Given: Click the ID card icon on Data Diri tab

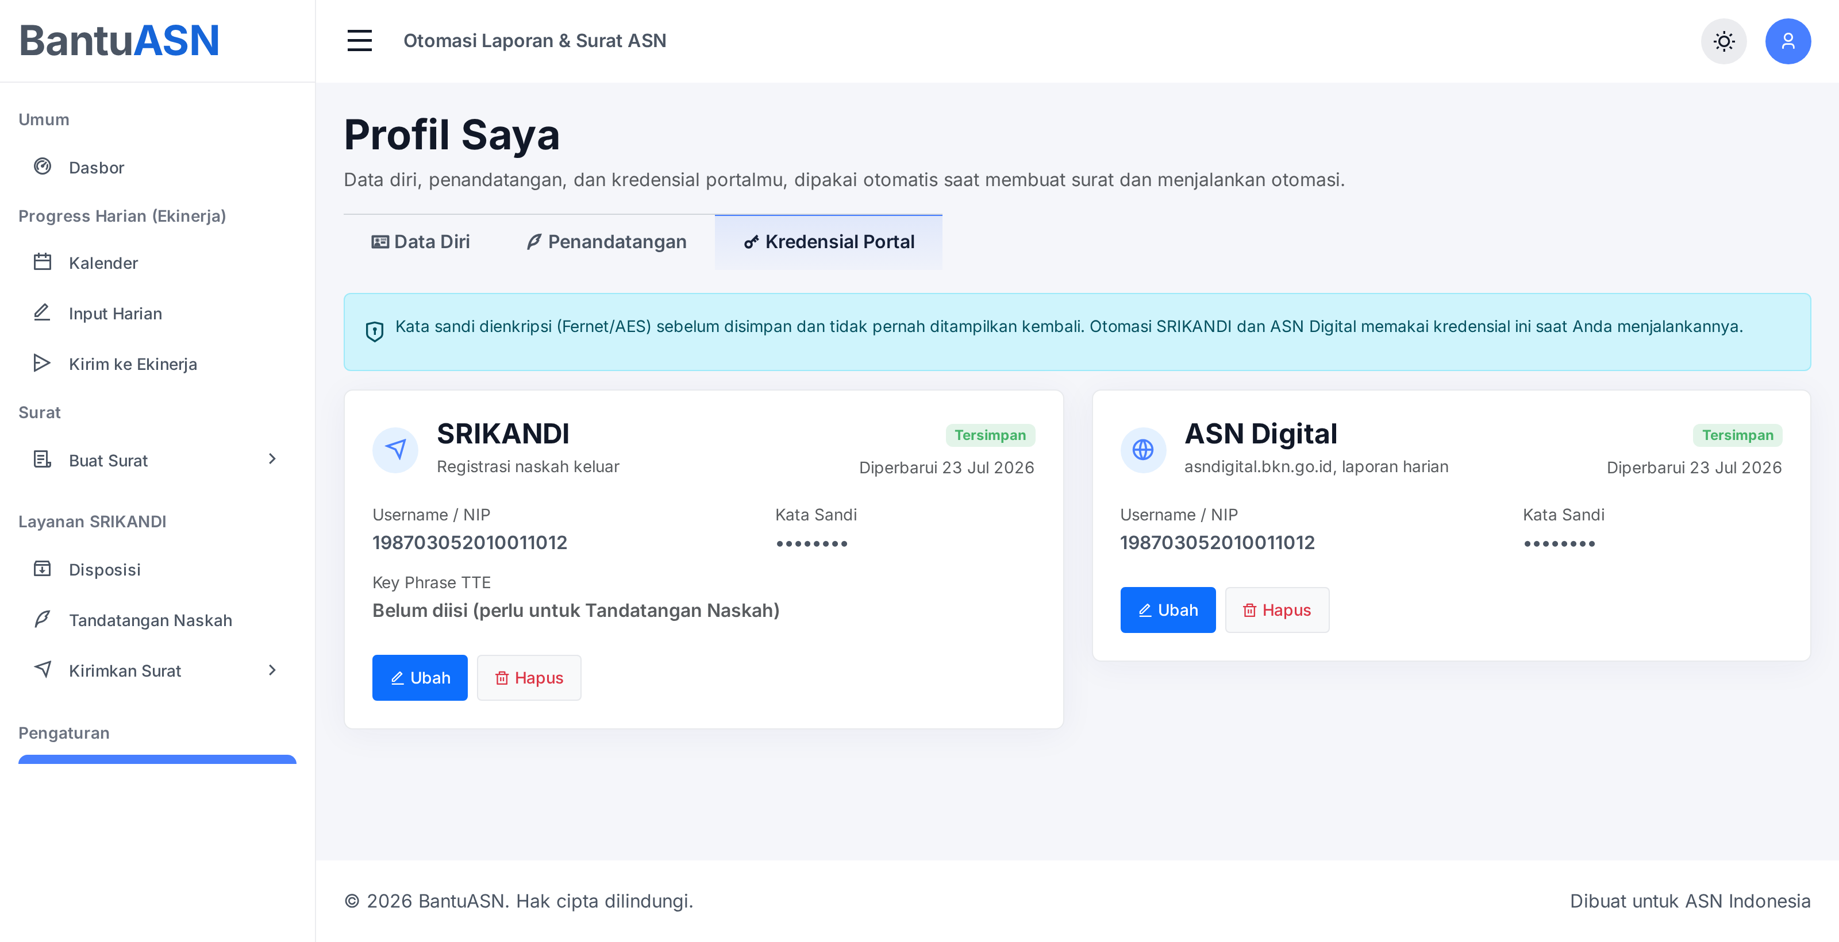Looking at the screenshot, I should pyautogui.click(x=380, y=242).
